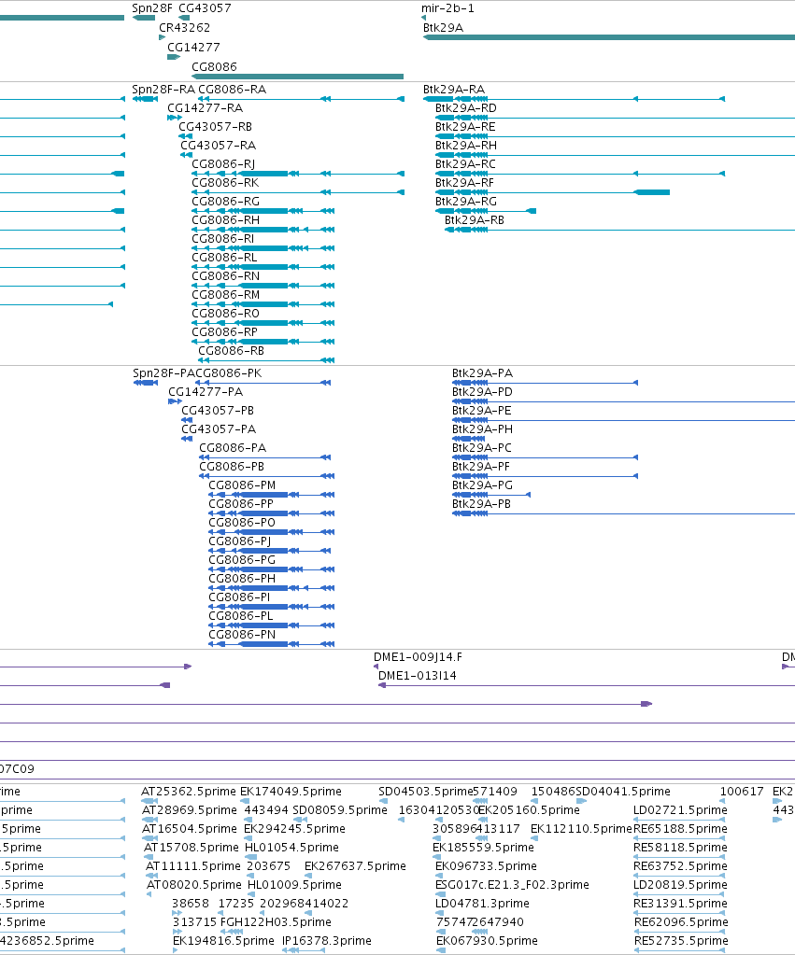The width and height of the screenshot is (795, 955).
Task: Select the CG8086-PJ protein label
Action: point(239,541)
